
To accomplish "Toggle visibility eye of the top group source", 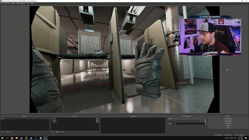I will (x=96, y=119).
